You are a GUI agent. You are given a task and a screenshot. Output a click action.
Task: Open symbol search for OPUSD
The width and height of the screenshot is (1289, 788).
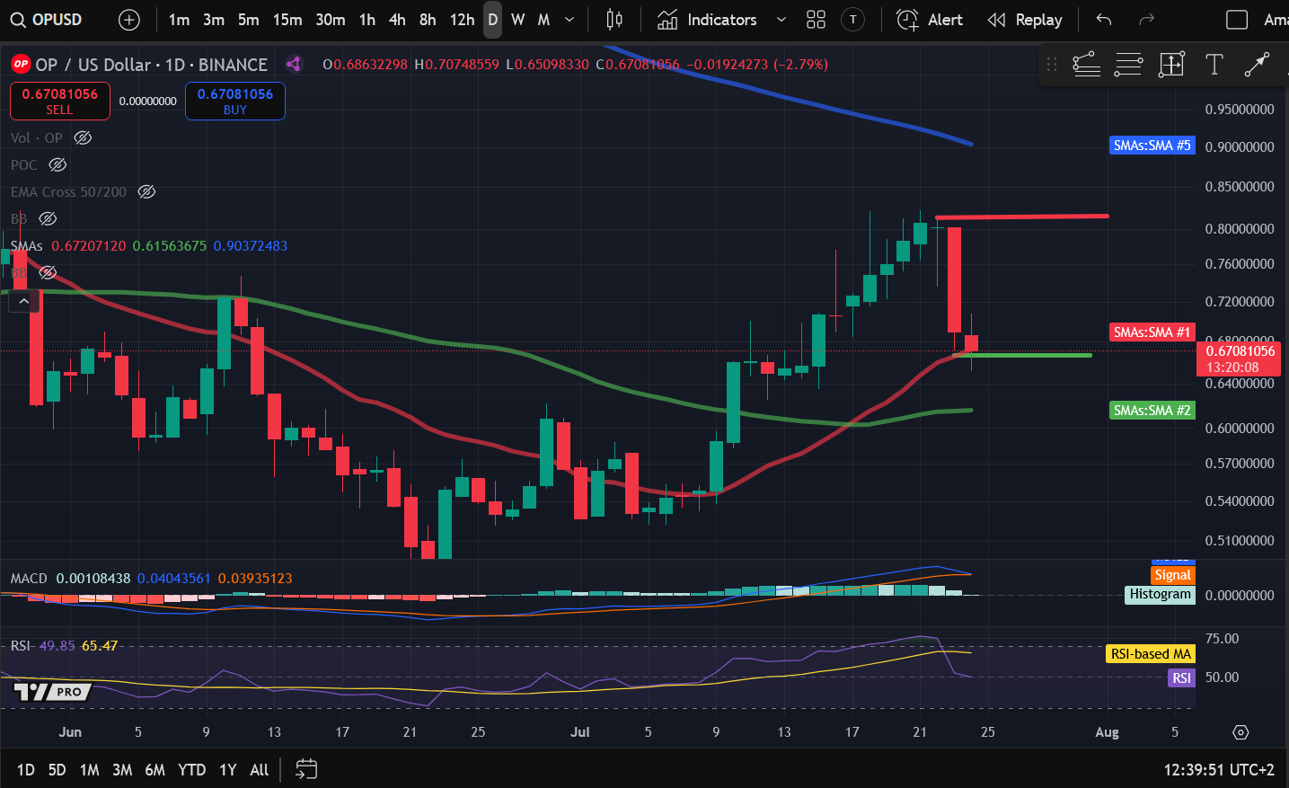coord(47,20)
